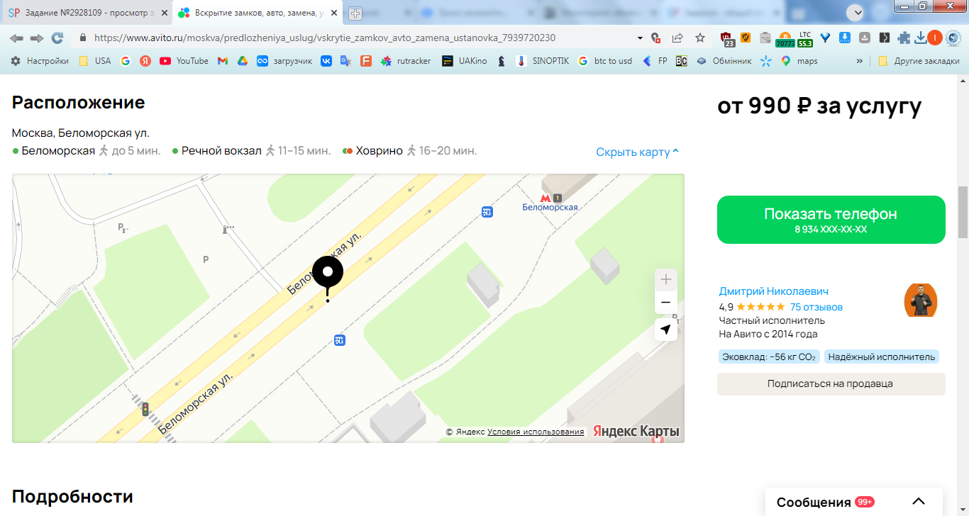Image resolution: width=969 pixels, height=516 pixels.
Task: Open browser downloads arrow icon
Action: (x=921, y=38)
